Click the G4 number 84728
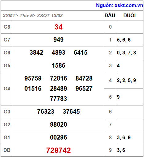This screenshot has width=144, height=158. 84,78
